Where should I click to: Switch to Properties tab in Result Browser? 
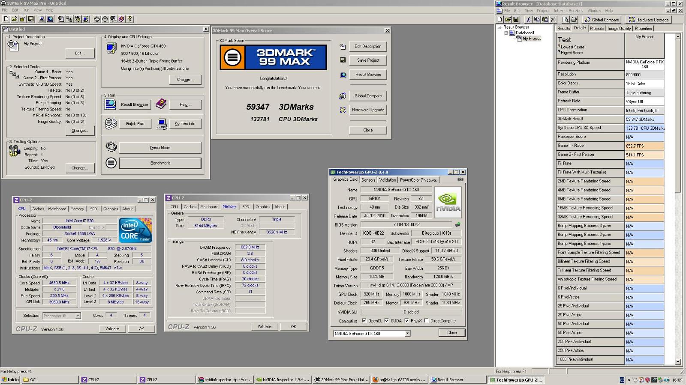click(x=643, y=29)
